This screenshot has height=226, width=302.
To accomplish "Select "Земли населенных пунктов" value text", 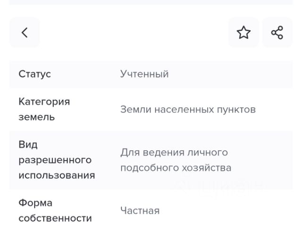I will coord(188,110).
